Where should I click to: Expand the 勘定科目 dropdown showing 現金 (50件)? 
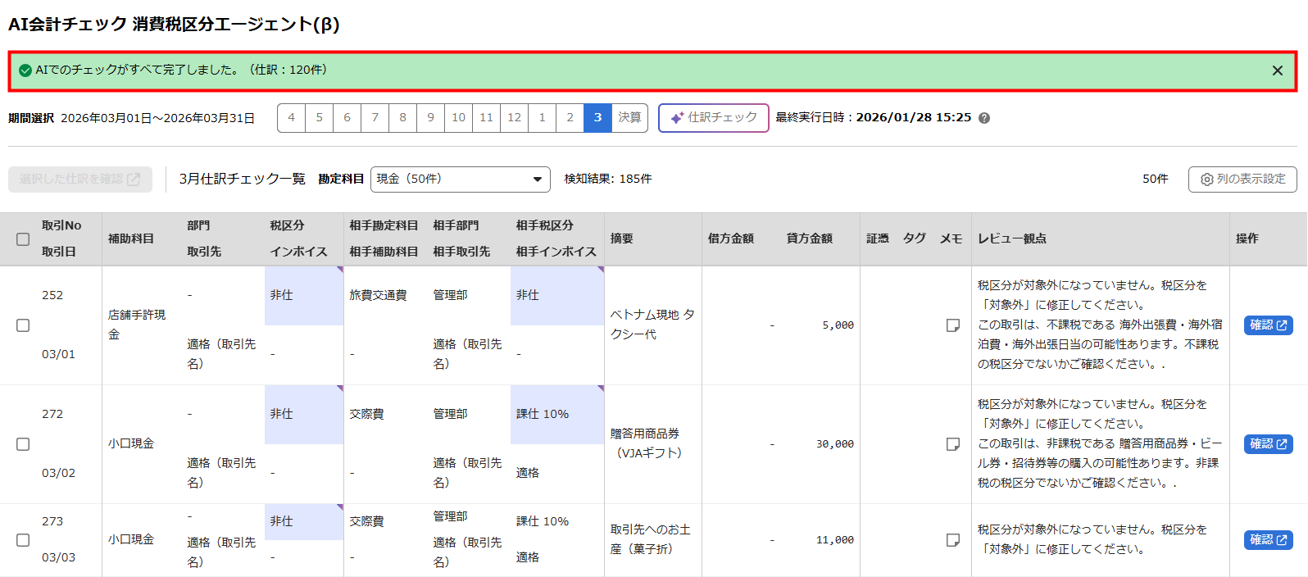click(x=460, y=179)
